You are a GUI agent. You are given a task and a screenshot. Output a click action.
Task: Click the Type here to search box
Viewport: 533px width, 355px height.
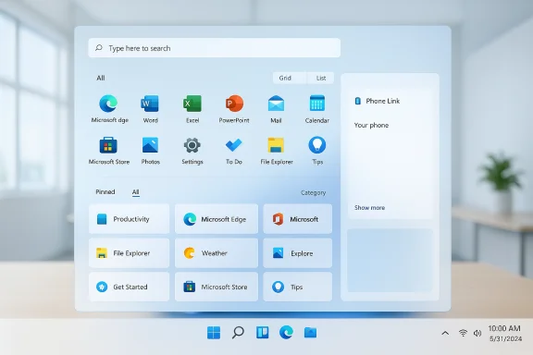(215, 48)
